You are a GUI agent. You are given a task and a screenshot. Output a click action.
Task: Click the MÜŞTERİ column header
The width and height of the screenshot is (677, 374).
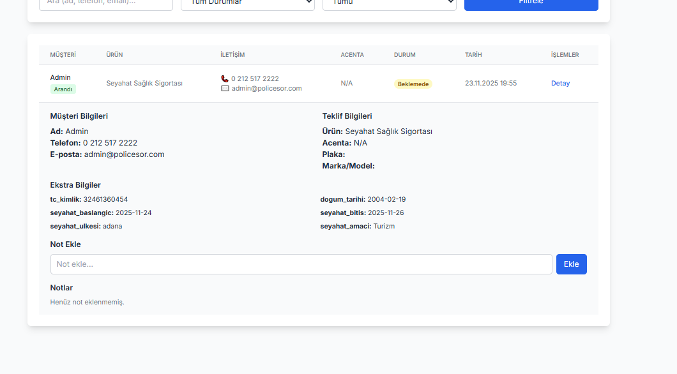[63, 55]
